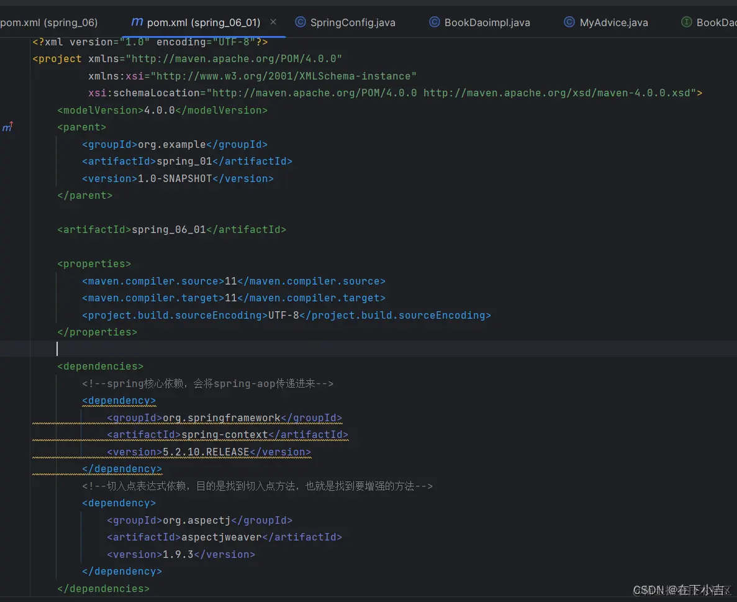
Task: Switch to the MyAdvice.java tab
Action: (x=613, y=22)
